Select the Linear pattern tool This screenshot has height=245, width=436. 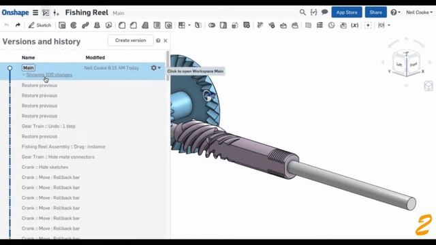[x=182, y=25]
